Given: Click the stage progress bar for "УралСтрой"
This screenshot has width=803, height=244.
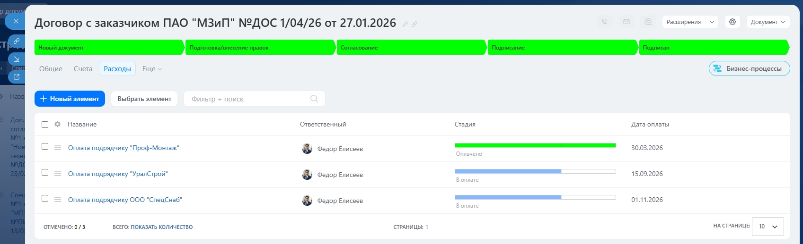Looking at the screenshot, I should click(535, 171).
